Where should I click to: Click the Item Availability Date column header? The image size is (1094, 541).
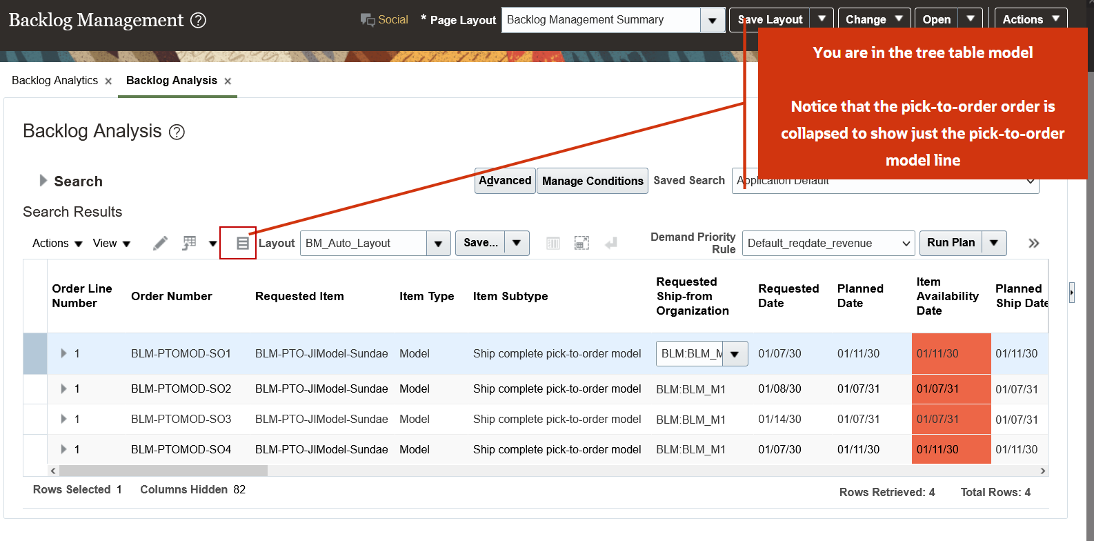[x=948, y=296]
